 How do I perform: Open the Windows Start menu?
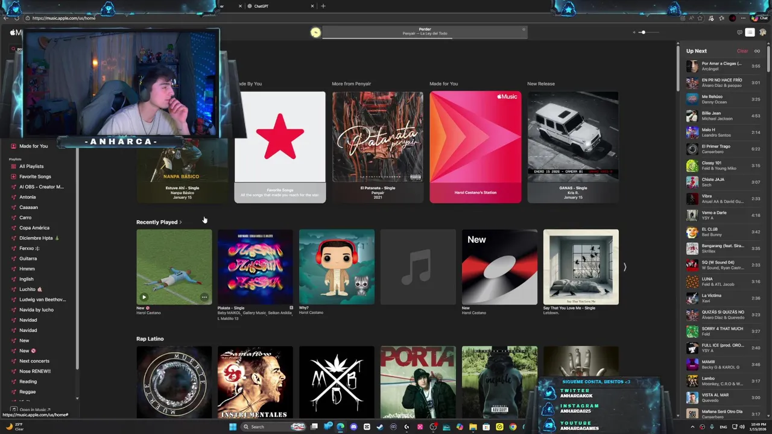point(232,427)
